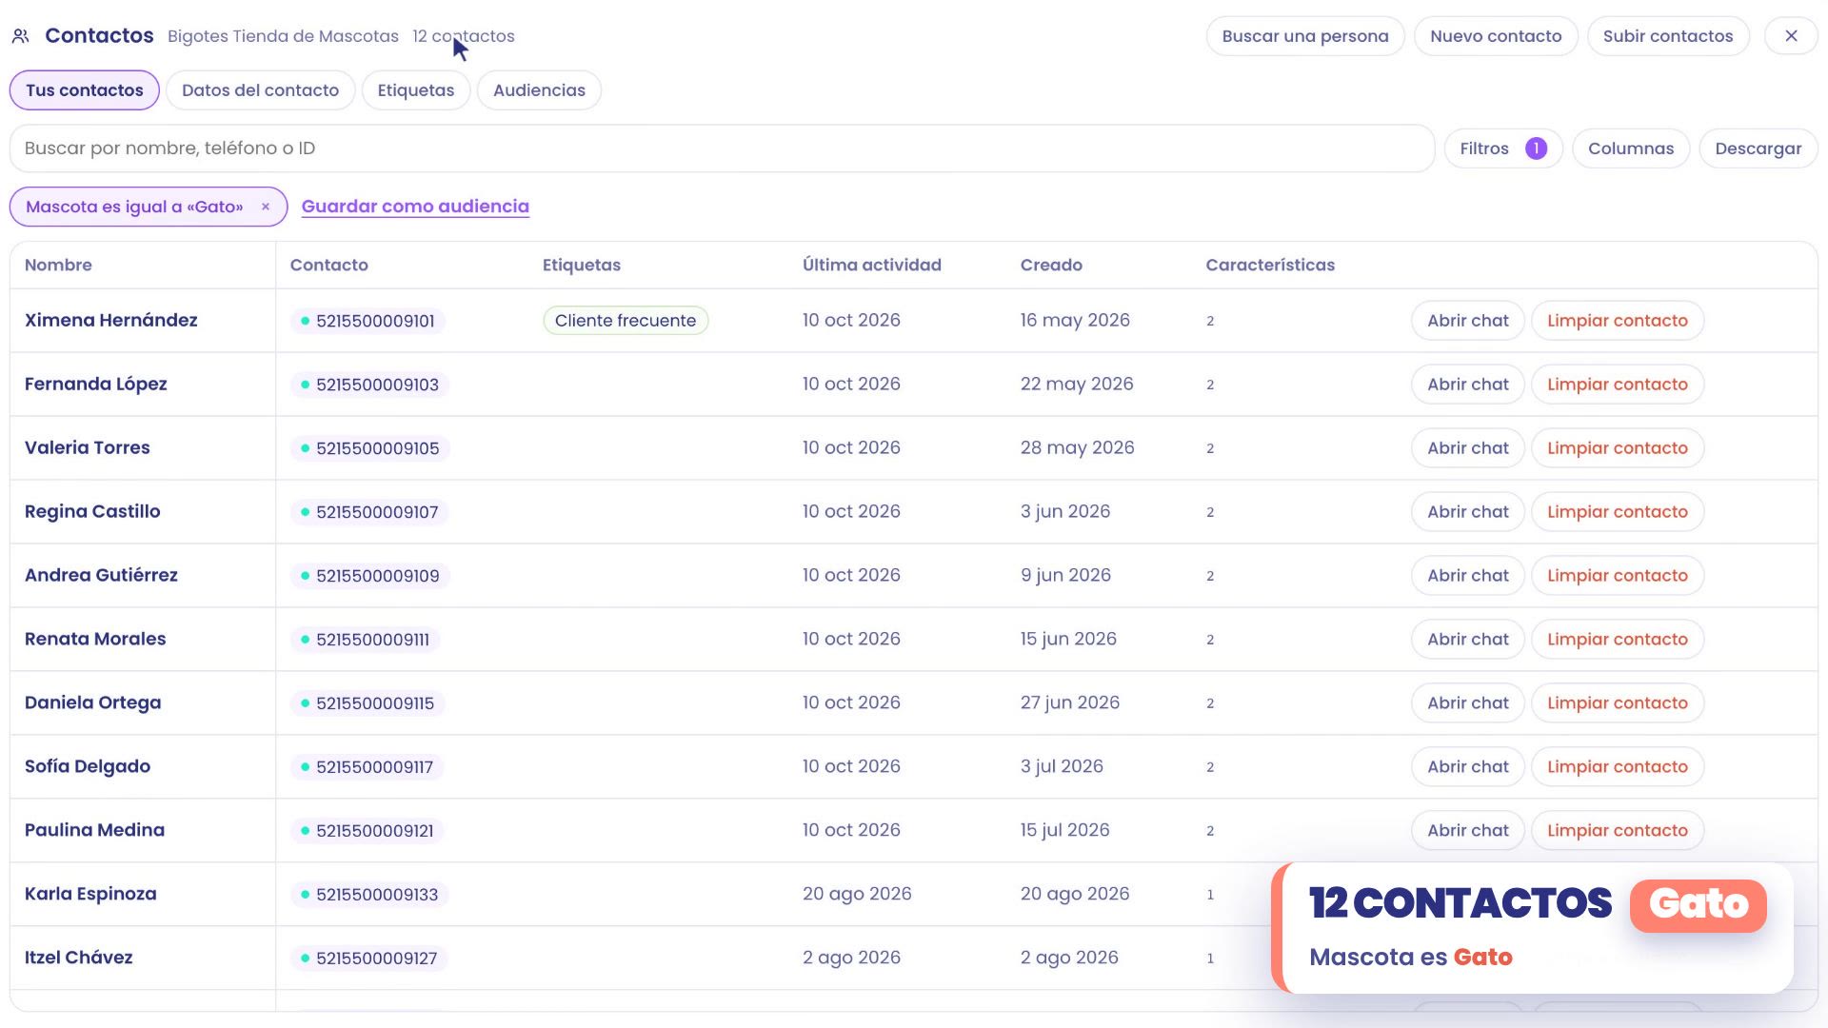Click Valeria Torres contact name
The height and width of the screenshot is (1028, 1828).
(87, 447)
